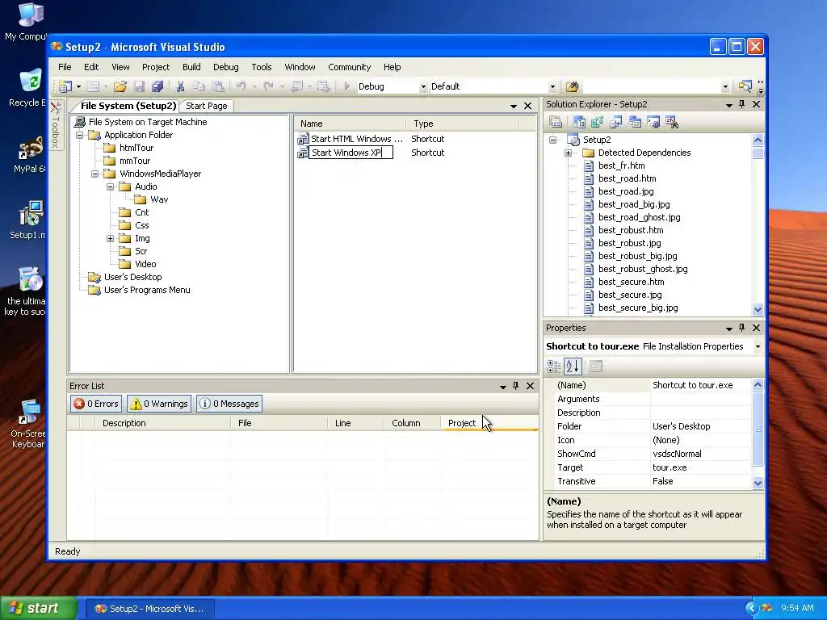The image size is (827, 620).
Task: Click the Paste clipboard icon
Action: [218, 86]
